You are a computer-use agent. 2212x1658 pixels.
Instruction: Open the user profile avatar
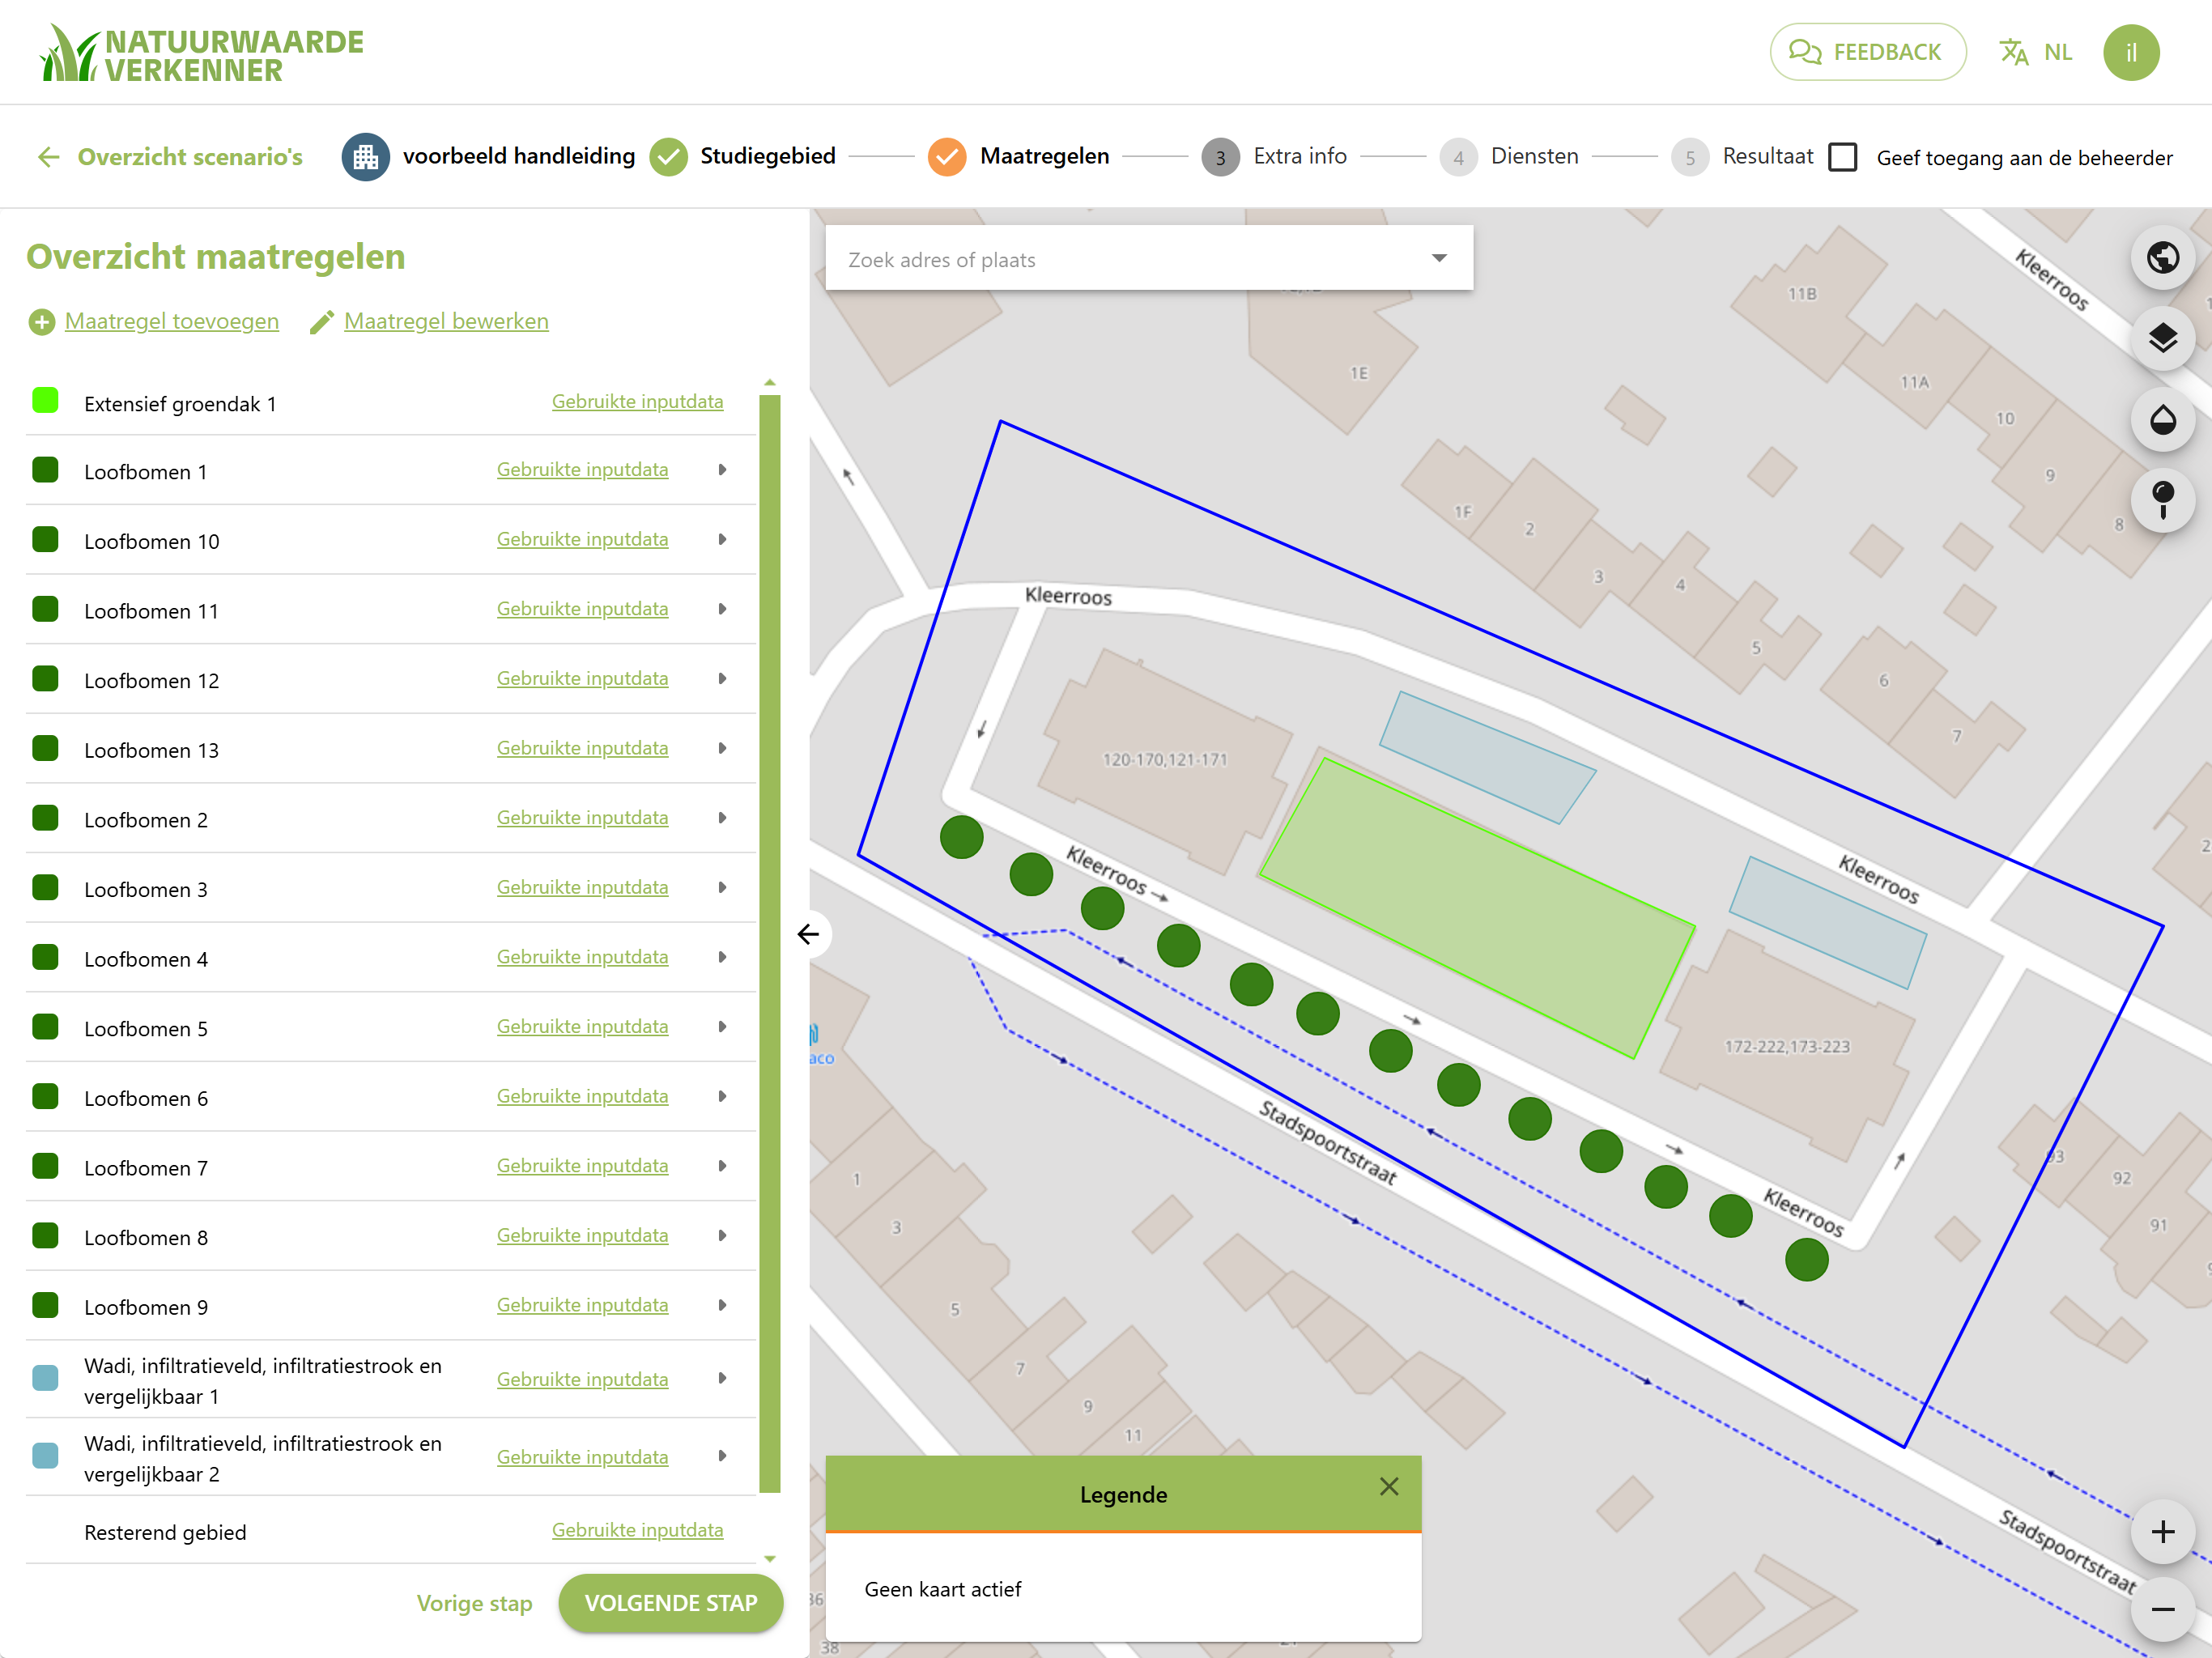pyautogui.click(x=2131, y=52)
